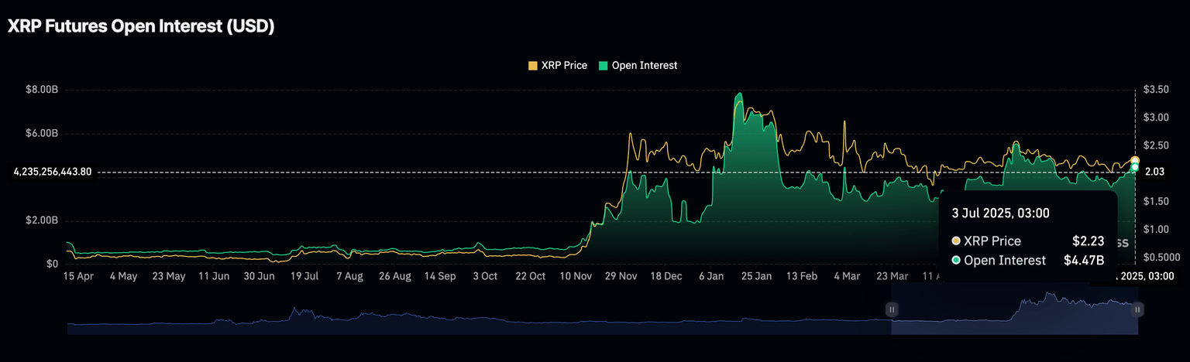Click the 30 Jun date label

(260, 276)
